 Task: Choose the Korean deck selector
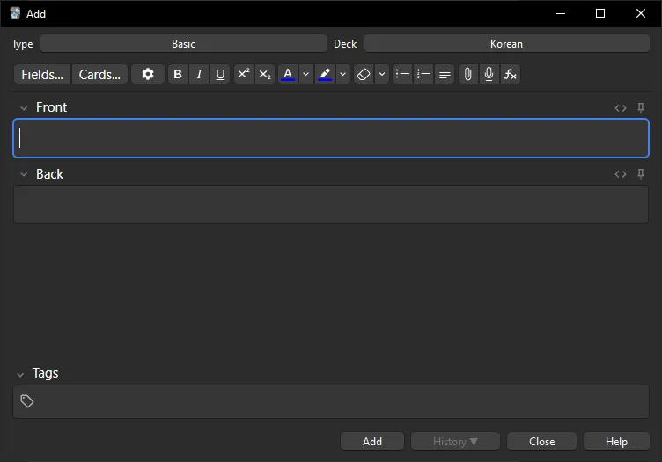506,43
